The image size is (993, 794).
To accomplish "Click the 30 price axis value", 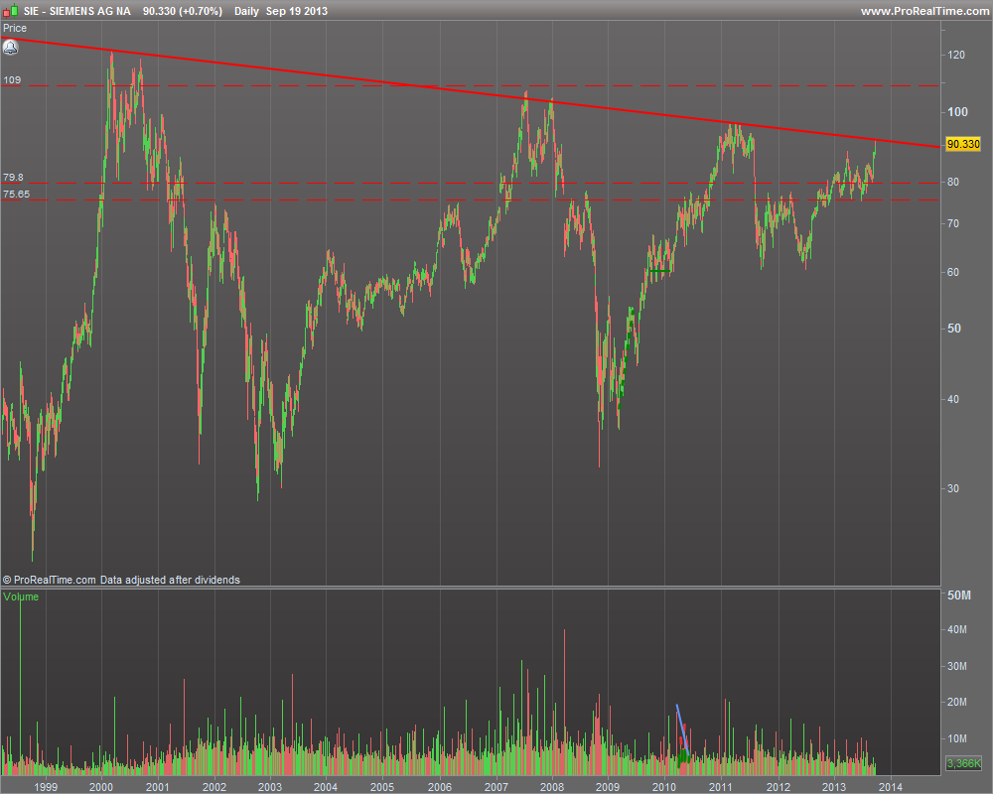I will click(953, 488).
